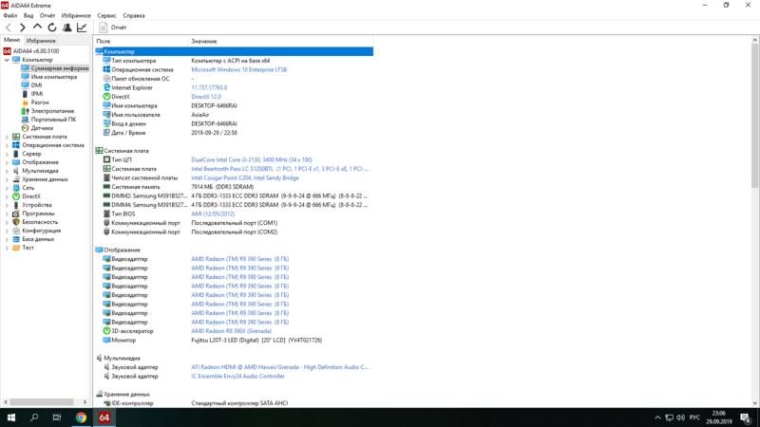
Task: Open ATI Radeon HDMI audio link
Action: [279, 367]
